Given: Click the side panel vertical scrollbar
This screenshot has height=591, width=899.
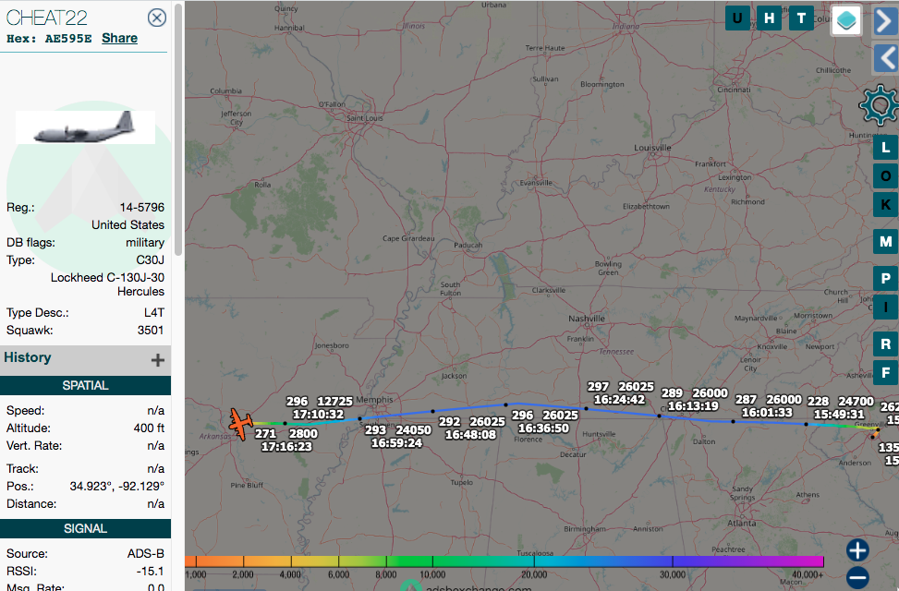Looking at the screenshot, I should [178, 129].
